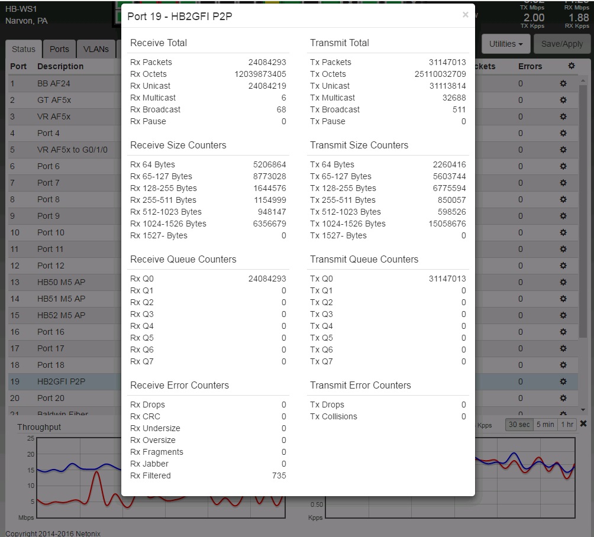The height and width of the screenshot is (537, 594).
Task: Switch to the Status tab
Action: [24, 50]
